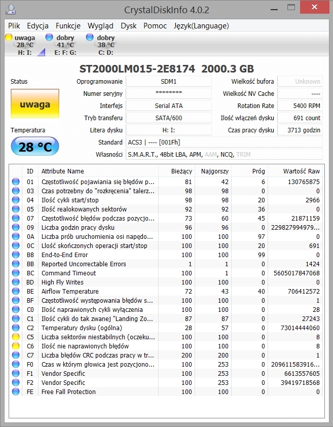
Task: Click the status orb of attribute 07 row
Action: tap(16, 218)
